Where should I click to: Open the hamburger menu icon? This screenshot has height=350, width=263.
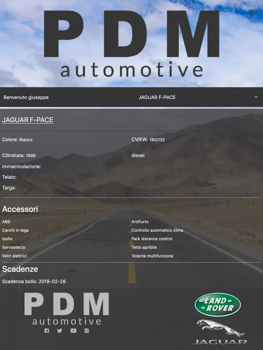tap(254, 13)
